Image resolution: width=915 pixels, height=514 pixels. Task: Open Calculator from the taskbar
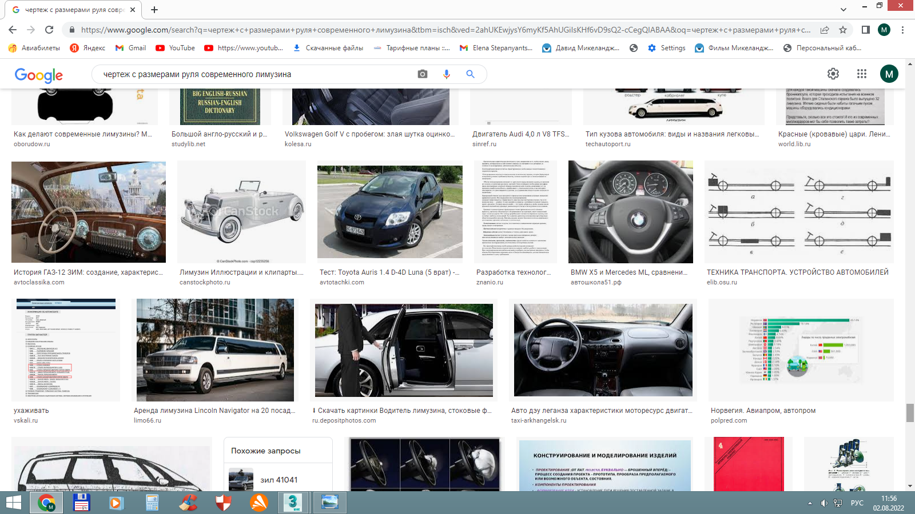[152, 503]
